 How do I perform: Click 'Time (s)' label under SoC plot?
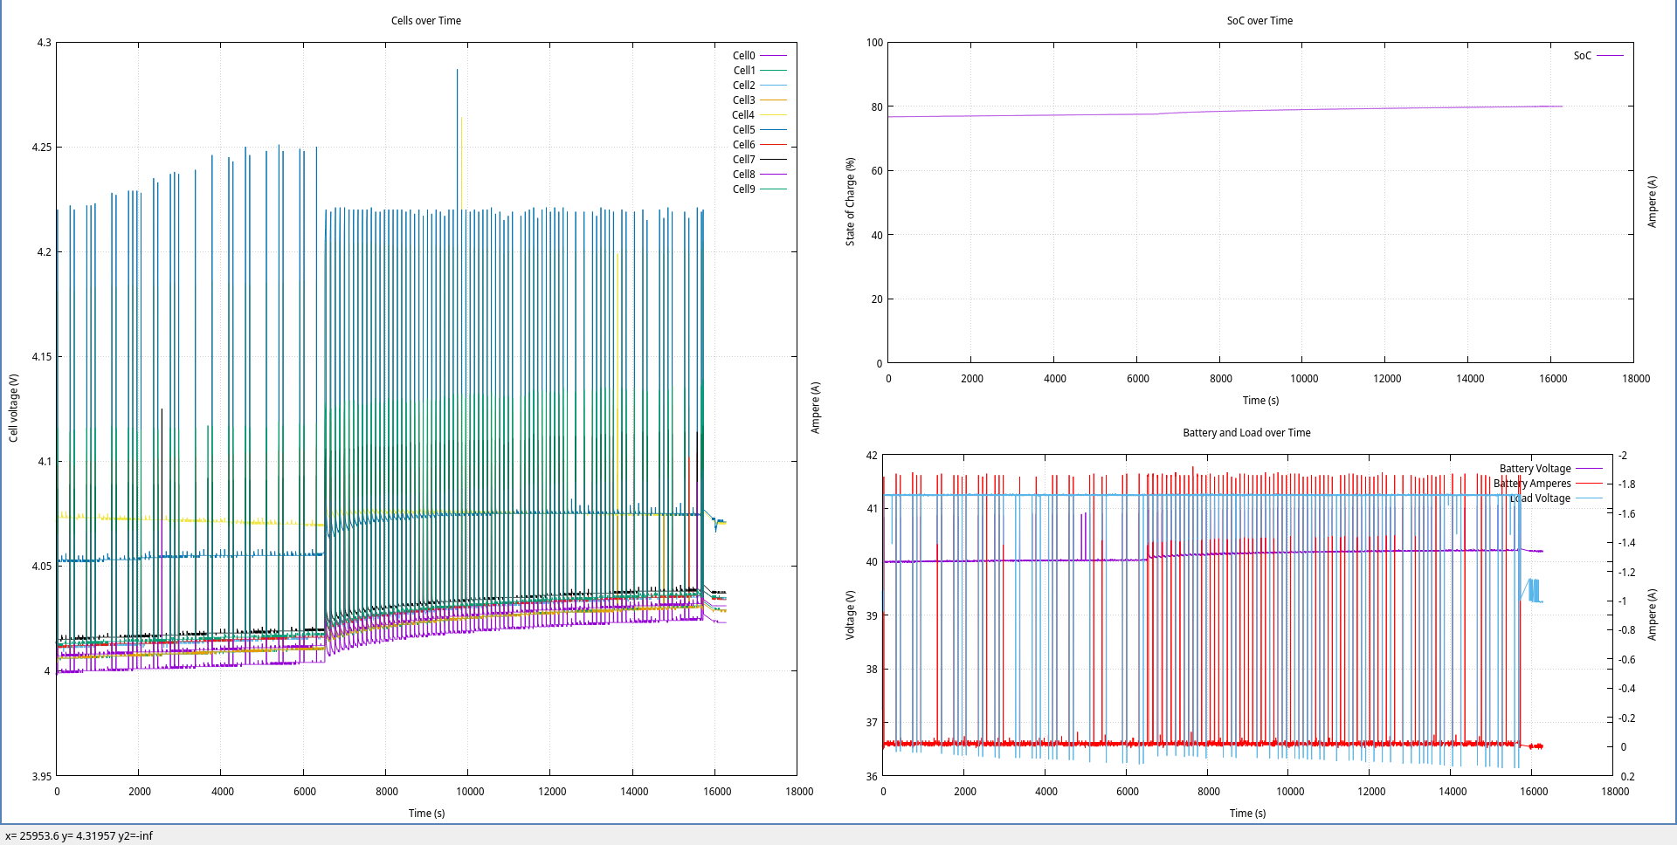[x=1260, y=400]
